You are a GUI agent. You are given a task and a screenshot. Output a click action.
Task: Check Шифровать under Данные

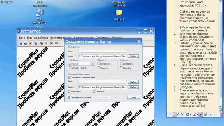click(99, 64)
